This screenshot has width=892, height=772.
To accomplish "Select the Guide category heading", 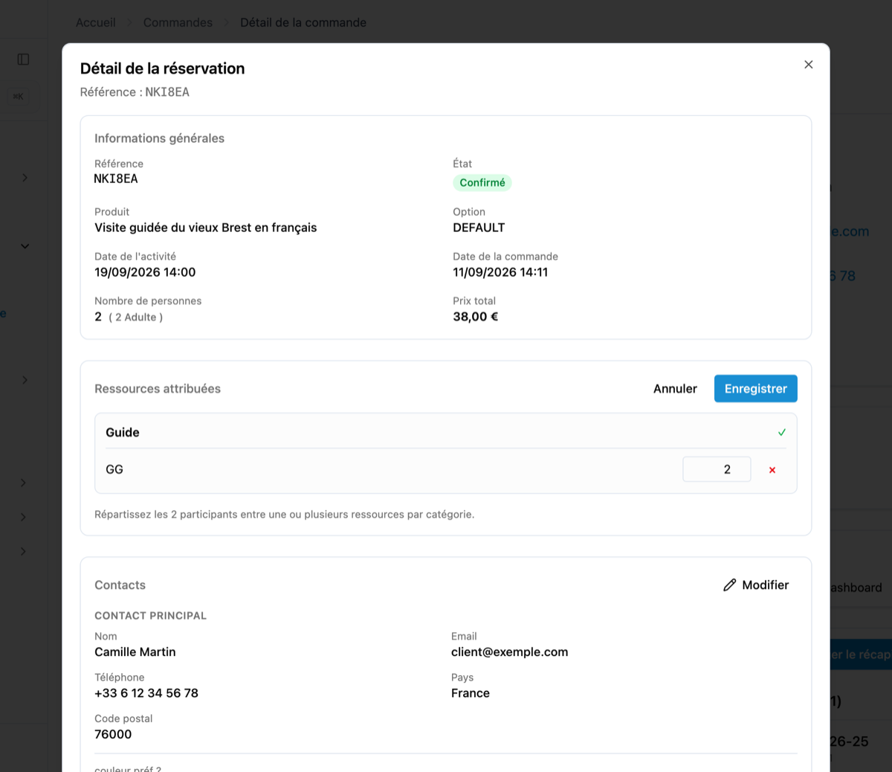I will coord(123,433).
